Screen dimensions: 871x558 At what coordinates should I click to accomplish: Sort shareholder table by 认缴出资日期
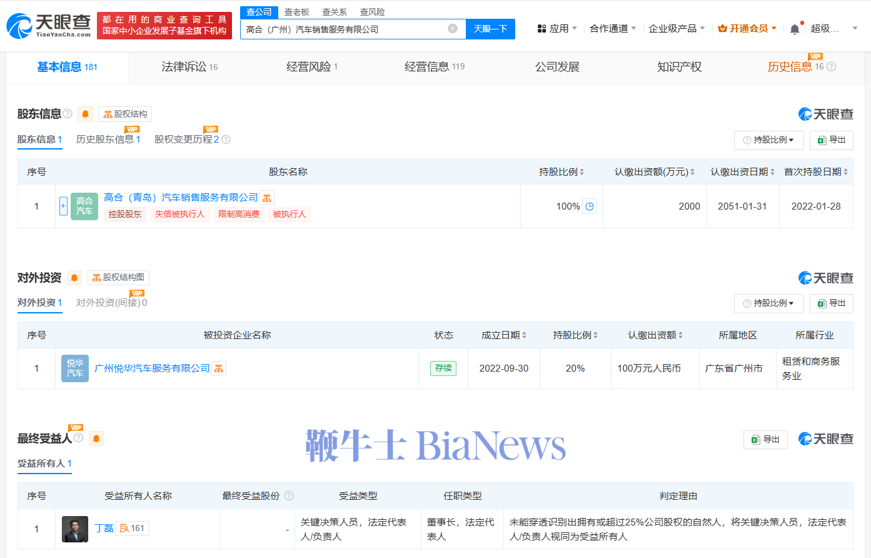click(772, 172)
